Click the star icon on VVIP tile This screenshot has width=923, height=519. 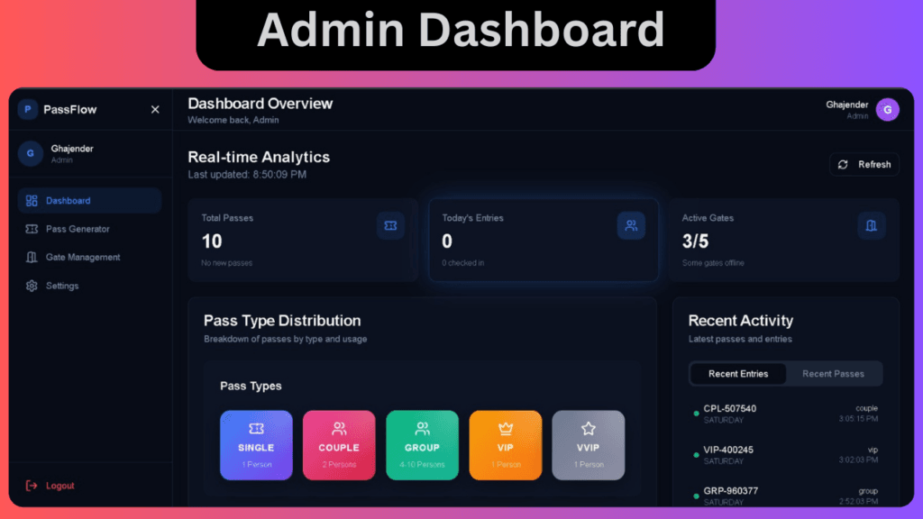click(588, 428)
